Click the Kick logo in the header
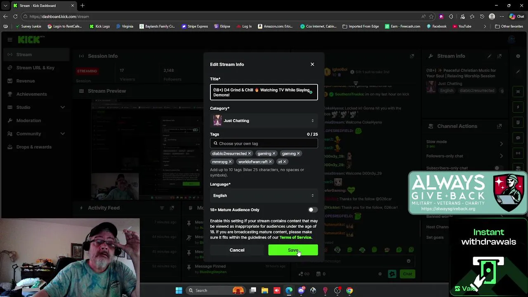This screenshot has height=297, width=528. 30,40
